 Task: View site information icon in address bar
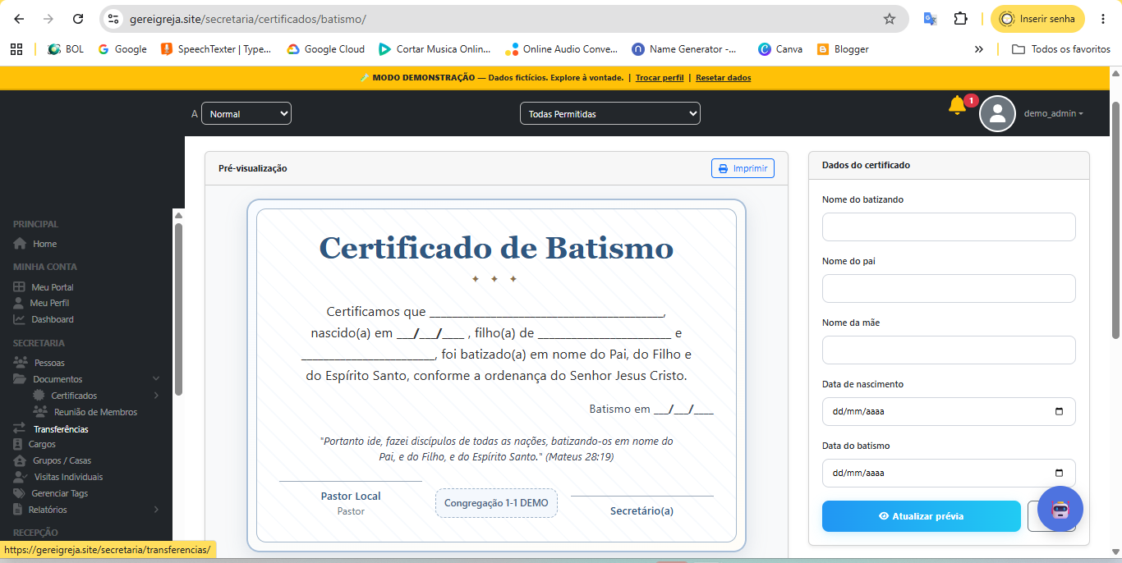[114, 19]
